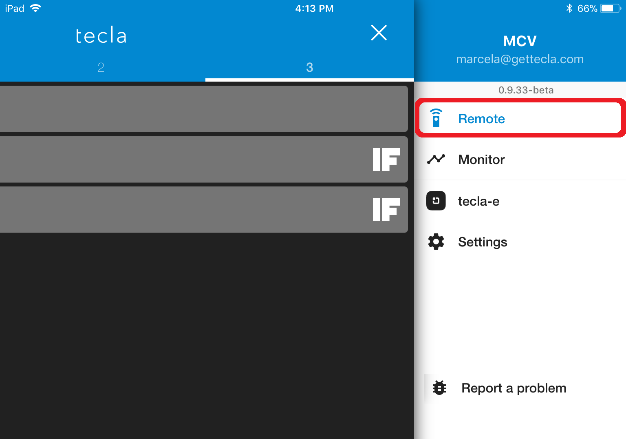Open the Monitor menu label
This screenshot has width=626, height=439.
[x=481, y=160]
